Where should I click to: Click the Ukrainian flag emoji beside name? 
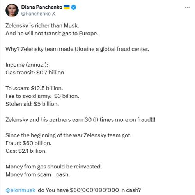pyautogui.click(x=67, y=7)
